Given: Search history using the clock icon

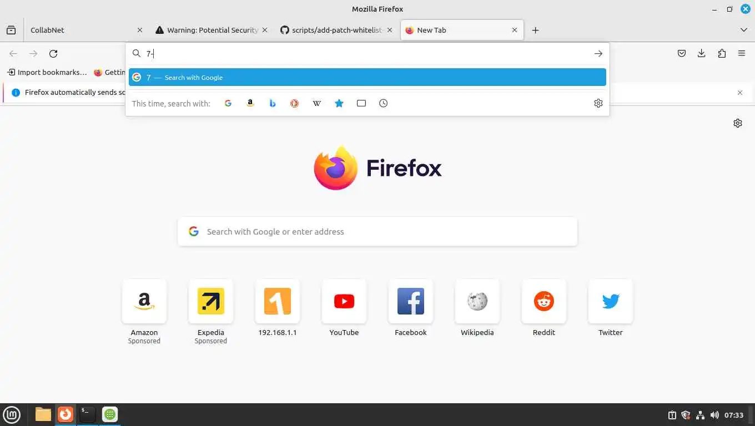Looking at the screenshot, I should (384, 103).
